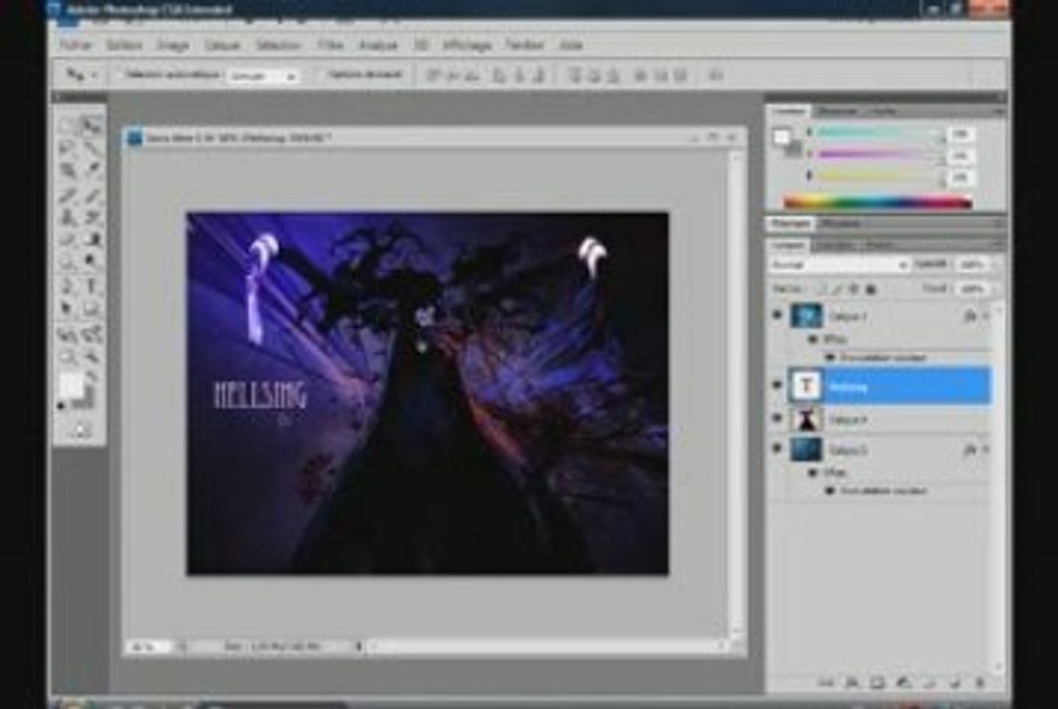Toggle Incrustation couleur effect under Calque 5
The image size is (1058, 709).
(x=830, y=491)
